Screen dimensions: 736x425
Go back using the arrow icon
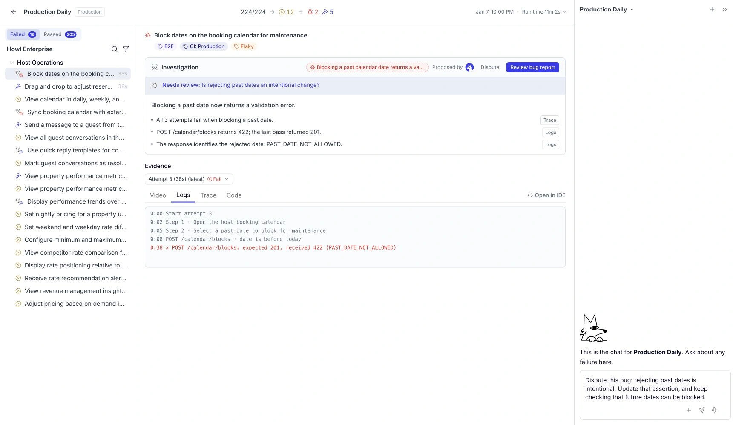click(x=14, y=12)
